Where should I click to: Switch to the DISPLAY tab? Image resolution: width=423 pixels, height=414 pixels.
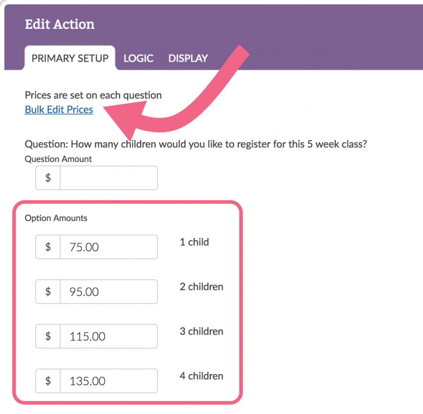[x=187, y=58]
